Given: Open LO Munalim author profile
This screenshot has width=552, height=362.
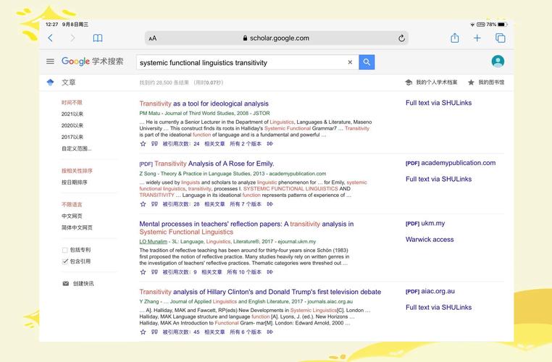Looking at the screenshot, I should (x=153, y=241).
